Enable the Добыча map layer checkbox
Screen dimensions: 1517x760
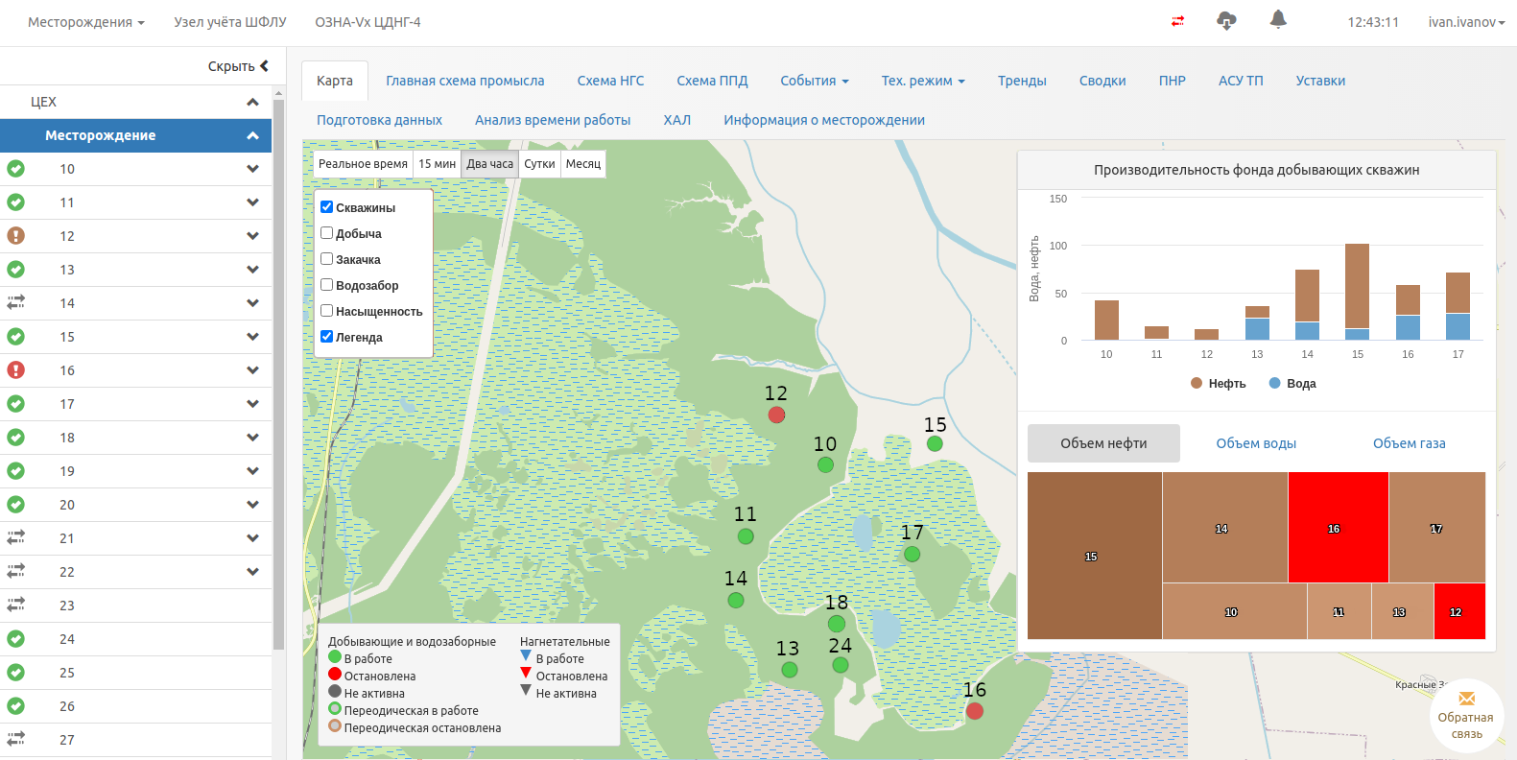(x=327, y=233)
